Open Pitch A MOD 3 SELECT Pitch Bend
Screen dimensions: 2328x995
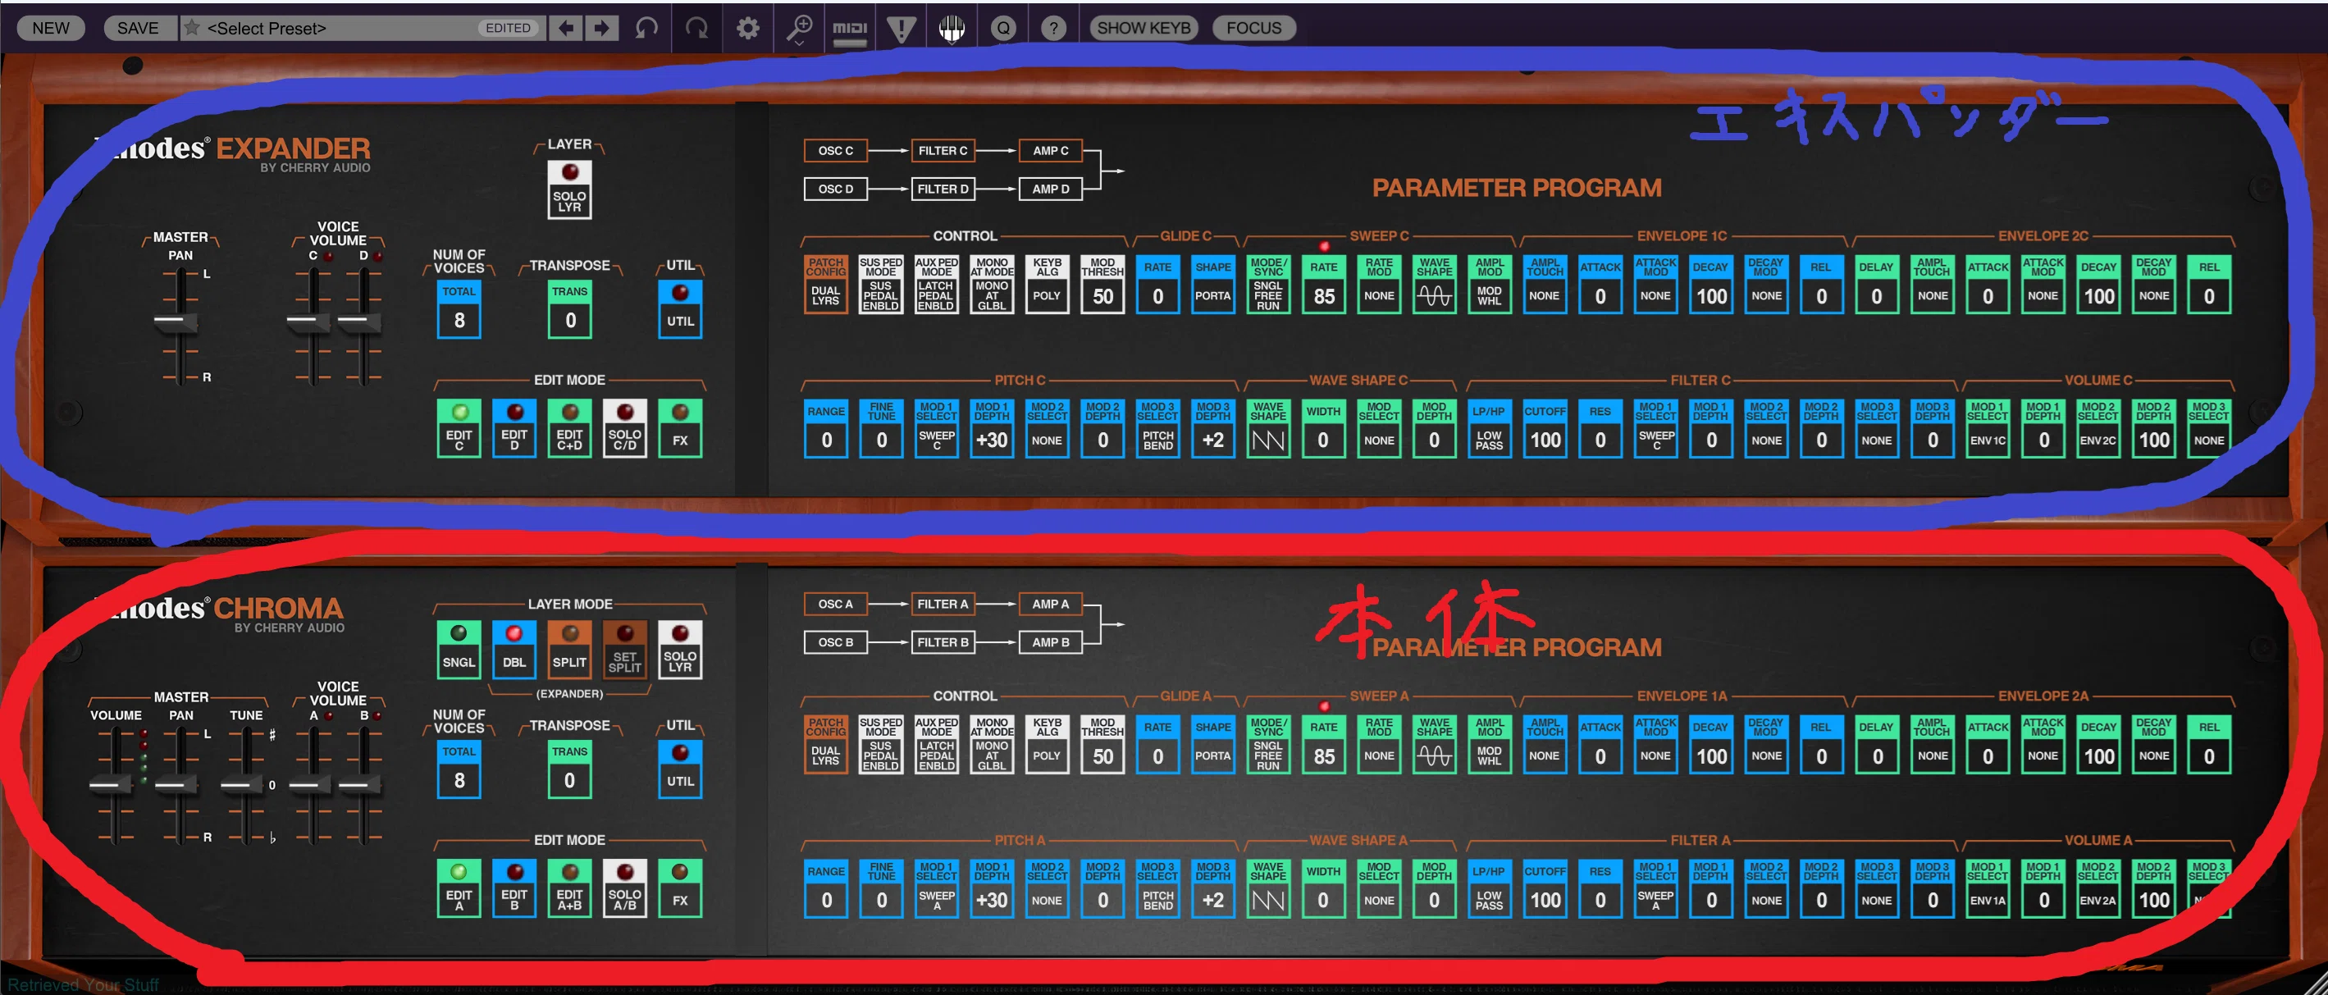(1157, 889)
